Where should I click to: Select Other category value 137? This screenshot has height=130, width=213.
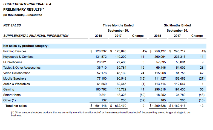[x=104, y=100]
